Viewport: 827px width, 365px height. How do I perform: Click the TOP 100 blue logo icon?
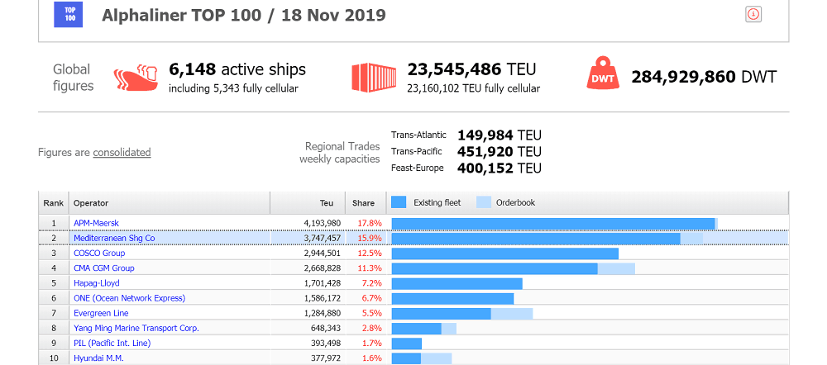click(69, 14)
